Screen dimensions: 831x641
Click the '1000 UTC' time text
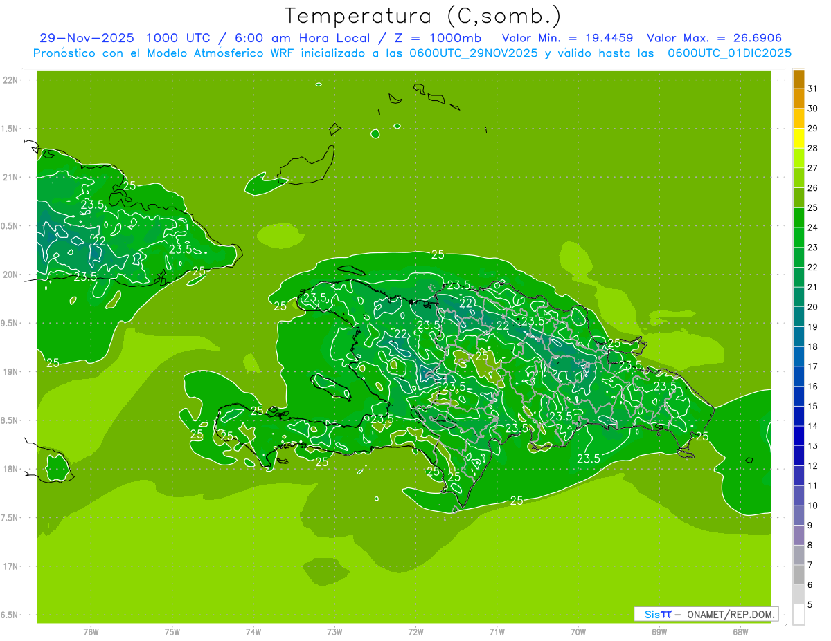179,38
